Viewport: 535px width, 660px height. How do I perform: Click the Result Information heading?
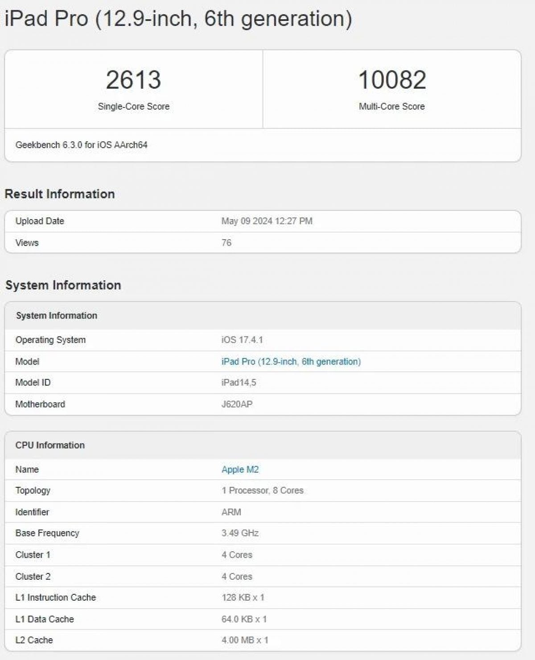point(60,194)
